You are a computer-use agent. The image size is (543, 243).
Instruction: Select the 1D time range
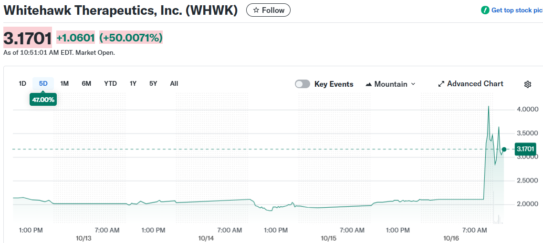pyautogui.click(x=22, y=83)
